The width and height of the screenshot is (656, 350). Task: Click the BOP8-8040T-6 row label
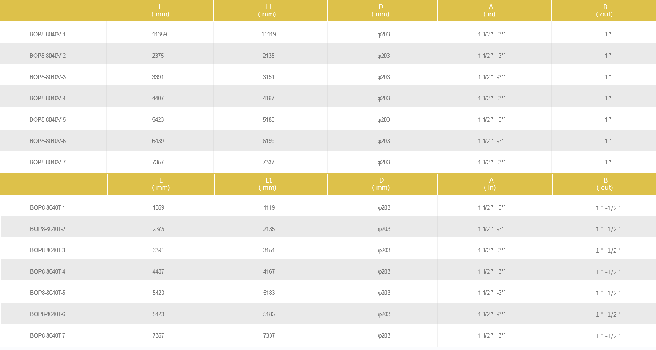[48, 314]
